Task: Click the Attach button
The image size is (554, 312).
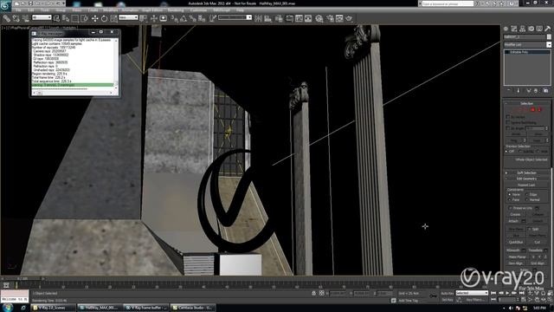Action: coord(513,222)
